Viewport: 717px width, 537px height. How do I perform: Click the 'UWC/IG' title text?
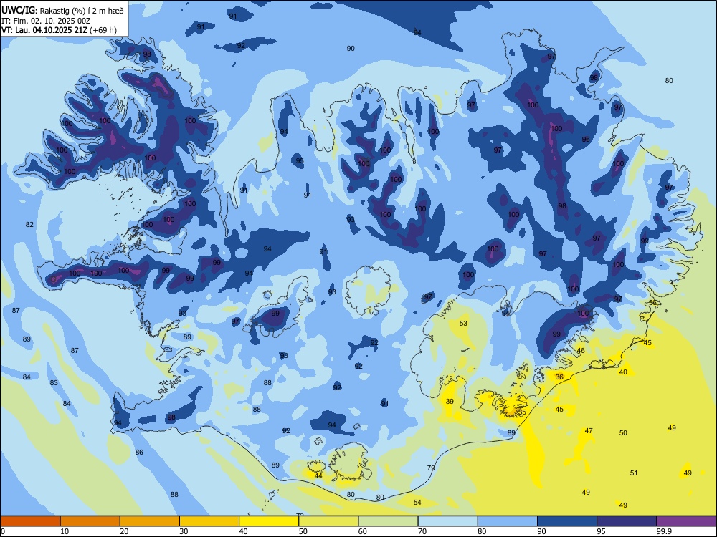coord(18,10)
